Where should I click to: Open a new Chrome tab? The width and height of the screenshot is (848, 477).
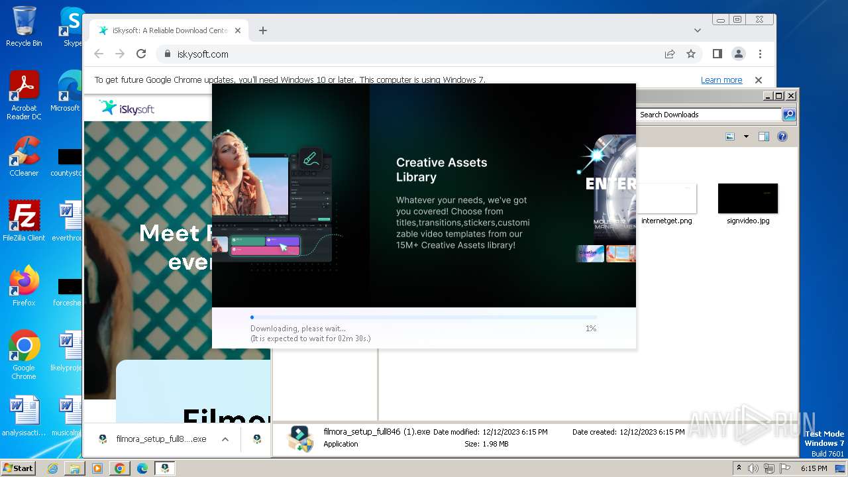coord(263,30)
